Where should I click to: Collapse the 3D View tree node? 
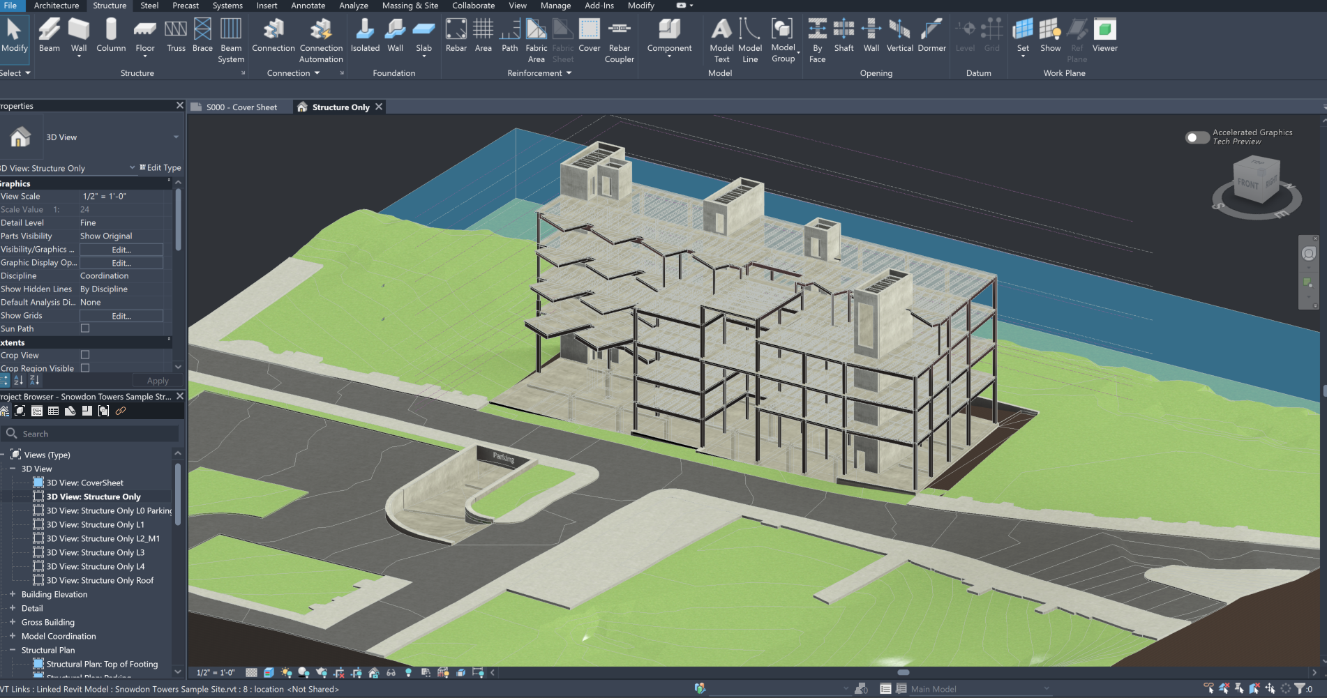pyautogui.click(x=13, y=469)
